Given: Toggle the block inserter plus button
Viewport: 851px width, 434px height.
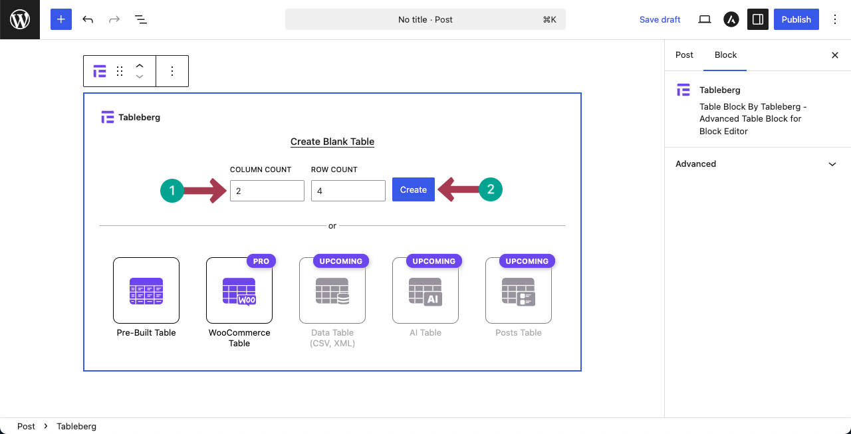Looking at the screenshot, I should (61, 19).
